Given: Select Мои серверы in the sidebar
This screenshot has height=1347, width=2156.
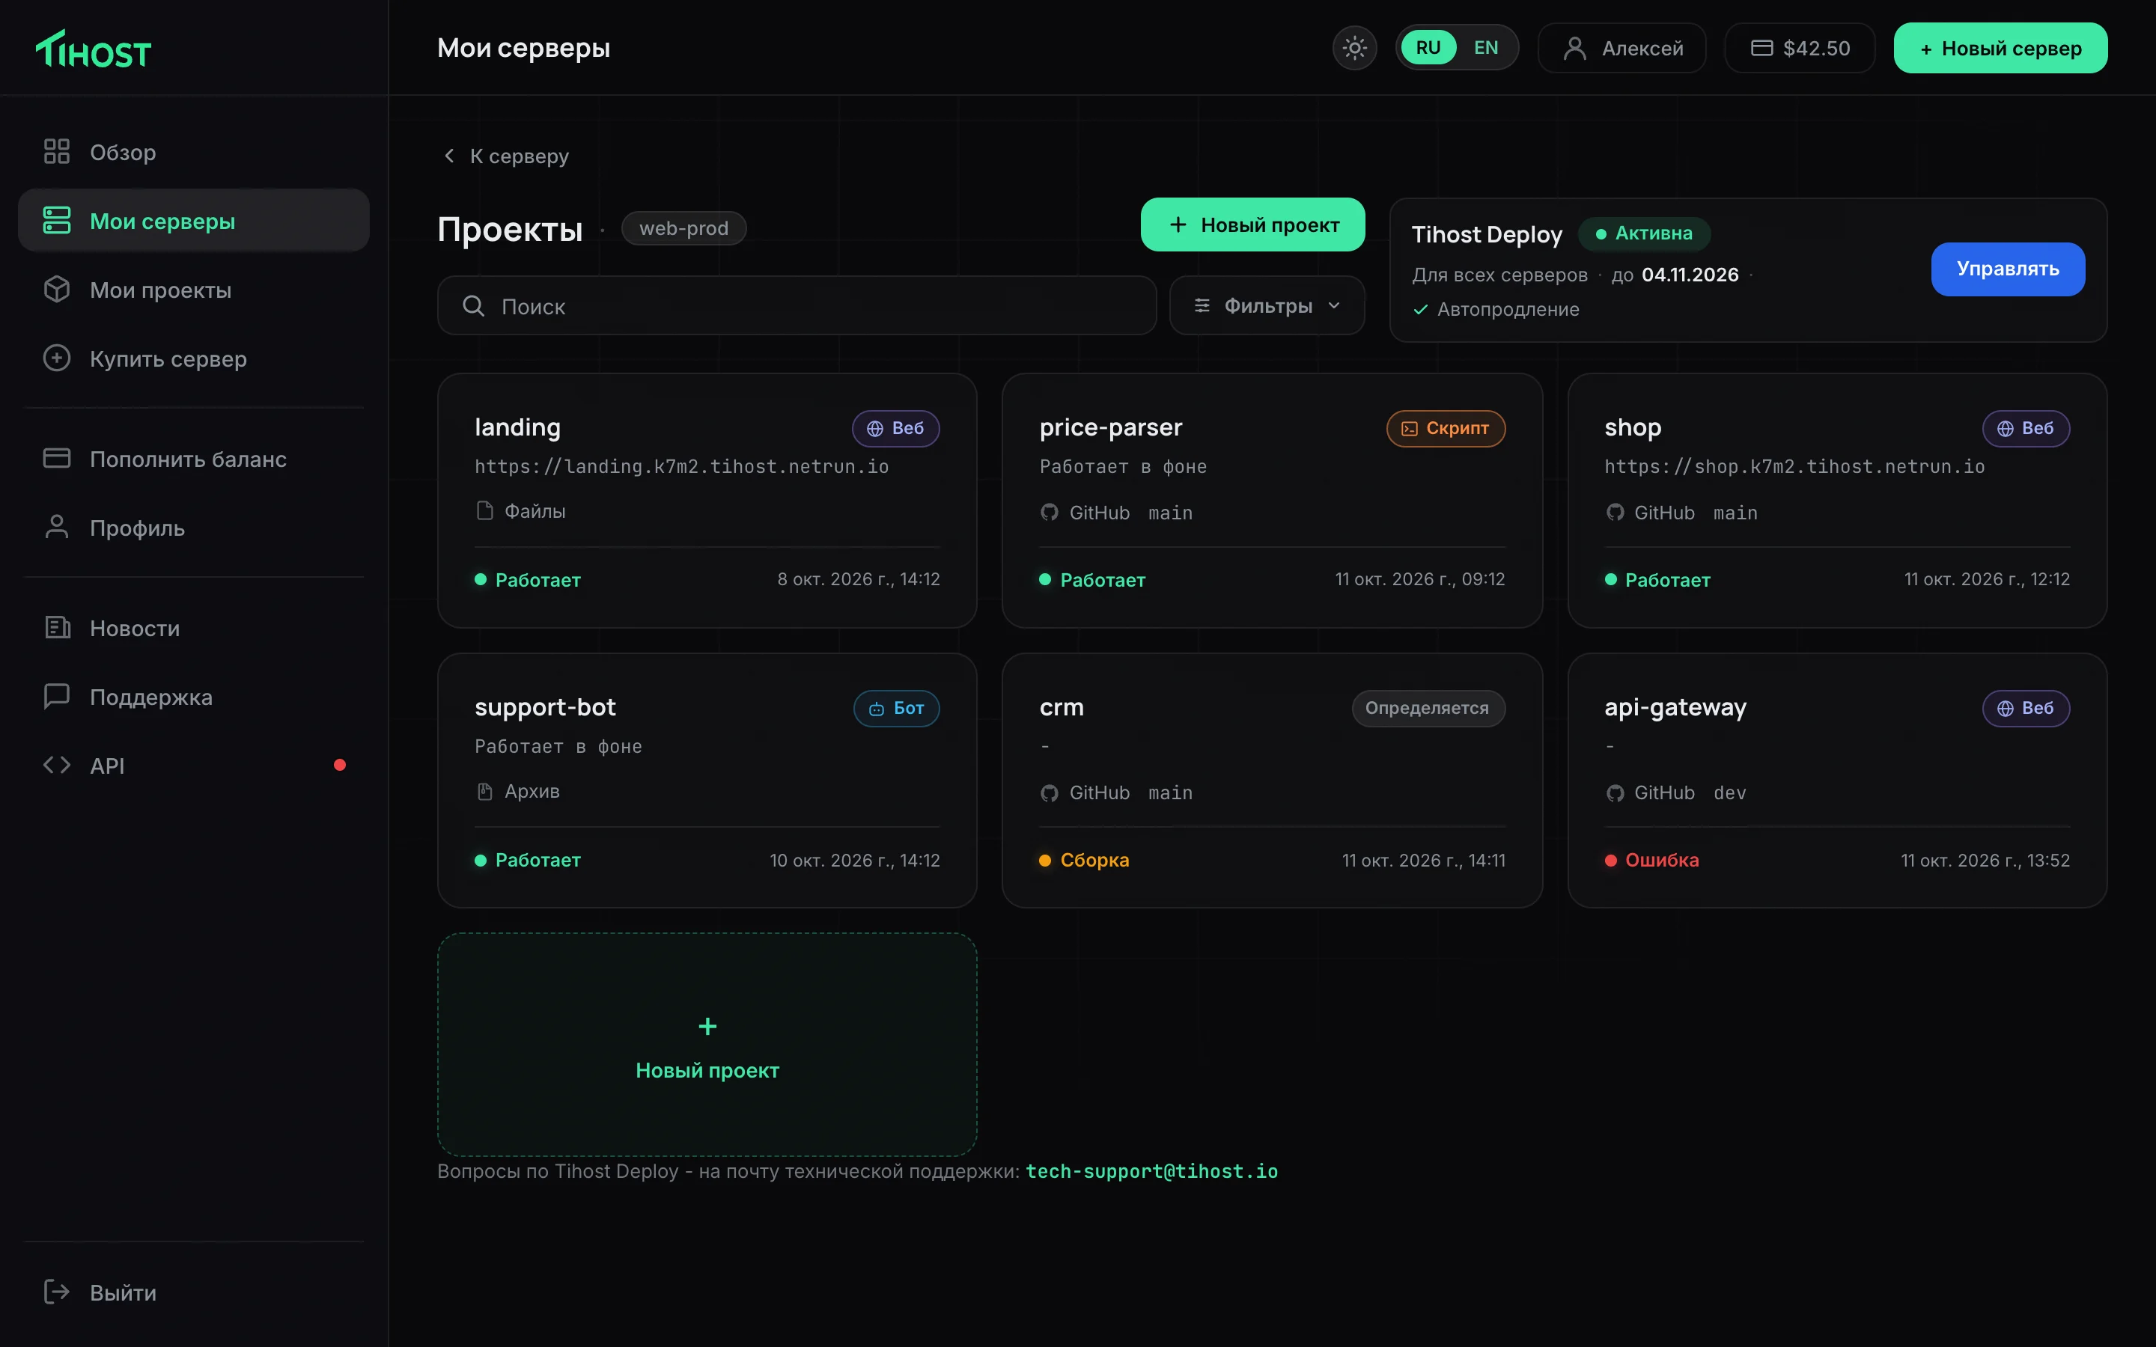Looking at the screenshot, I should 193,220.
